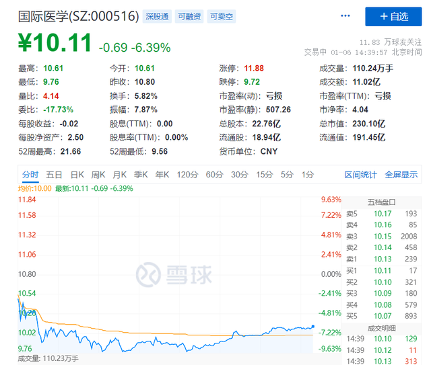Click the 换手 value 5.82%
Screen dimensions: 431x365
(146, 96)
